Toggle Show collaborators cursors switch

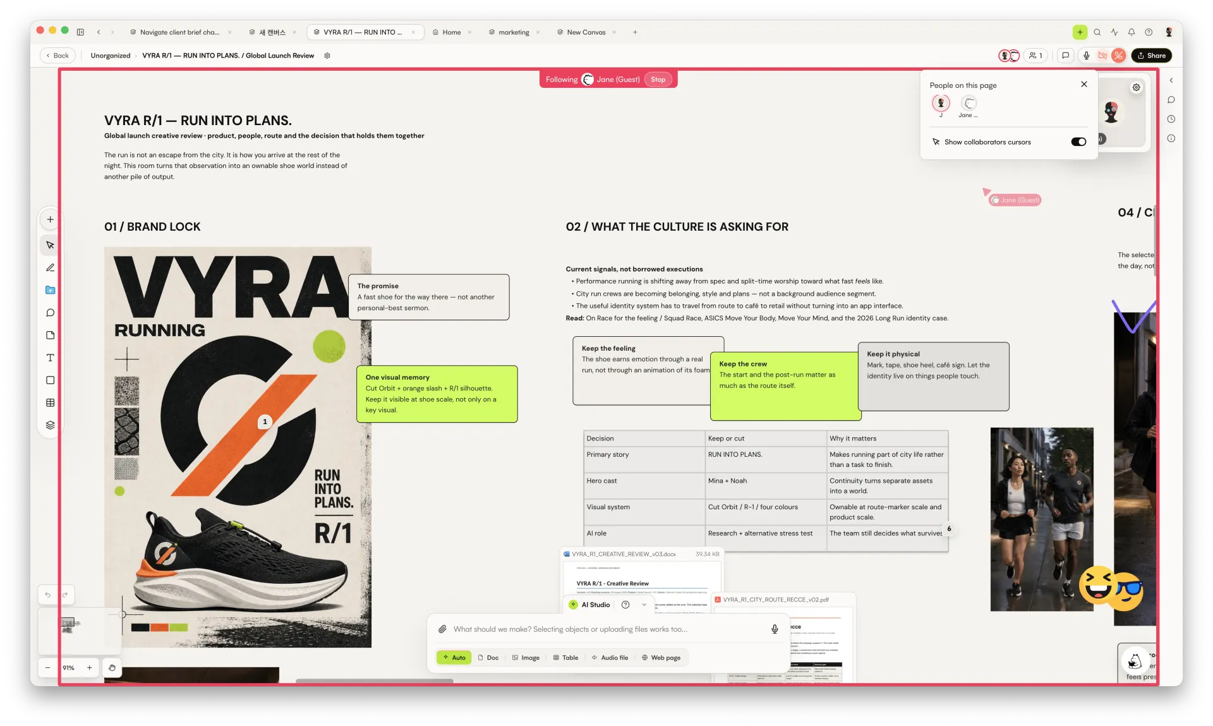pyautogui.click(x=1078, y=142)
